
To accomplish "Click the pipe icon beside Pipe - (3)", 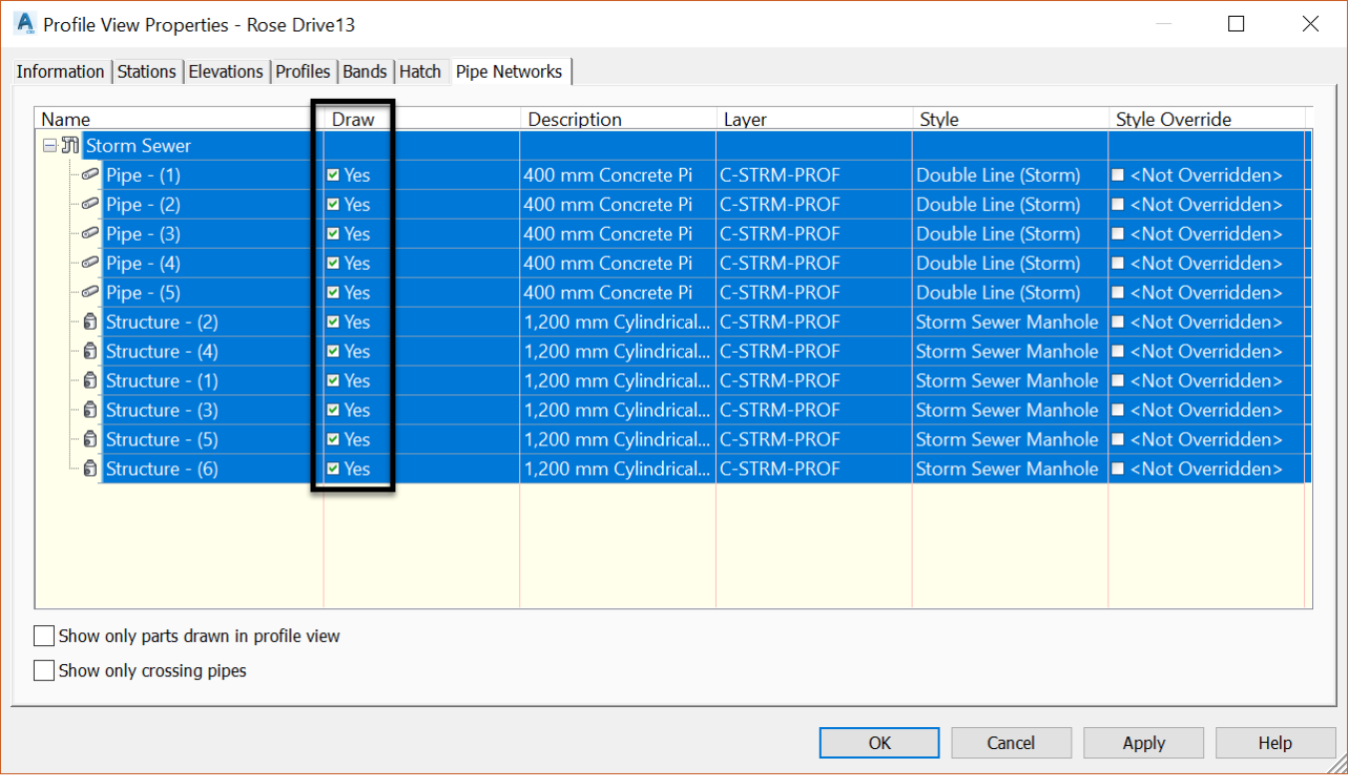I will tap(90, 234).
